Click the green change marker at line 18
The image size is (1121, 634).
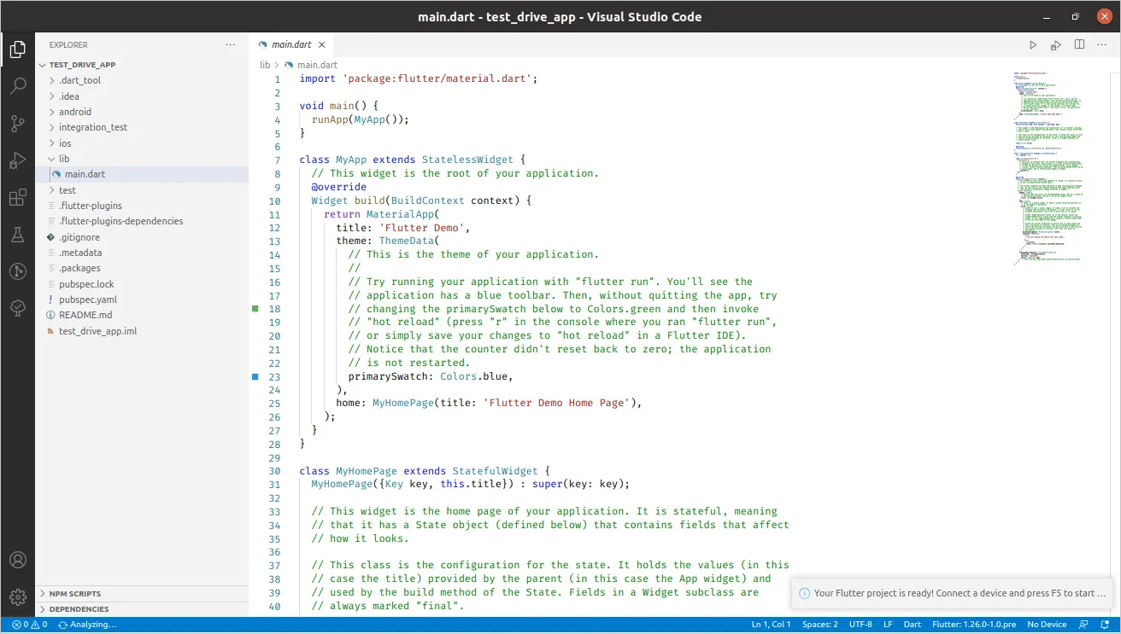tap(255, 308)
